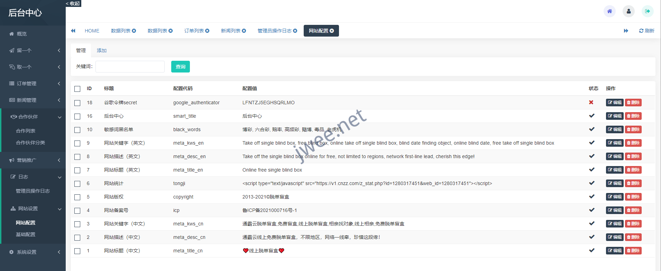Delete the tongji config row
Screen dimensions: 661x271
[x=633, y=183]
